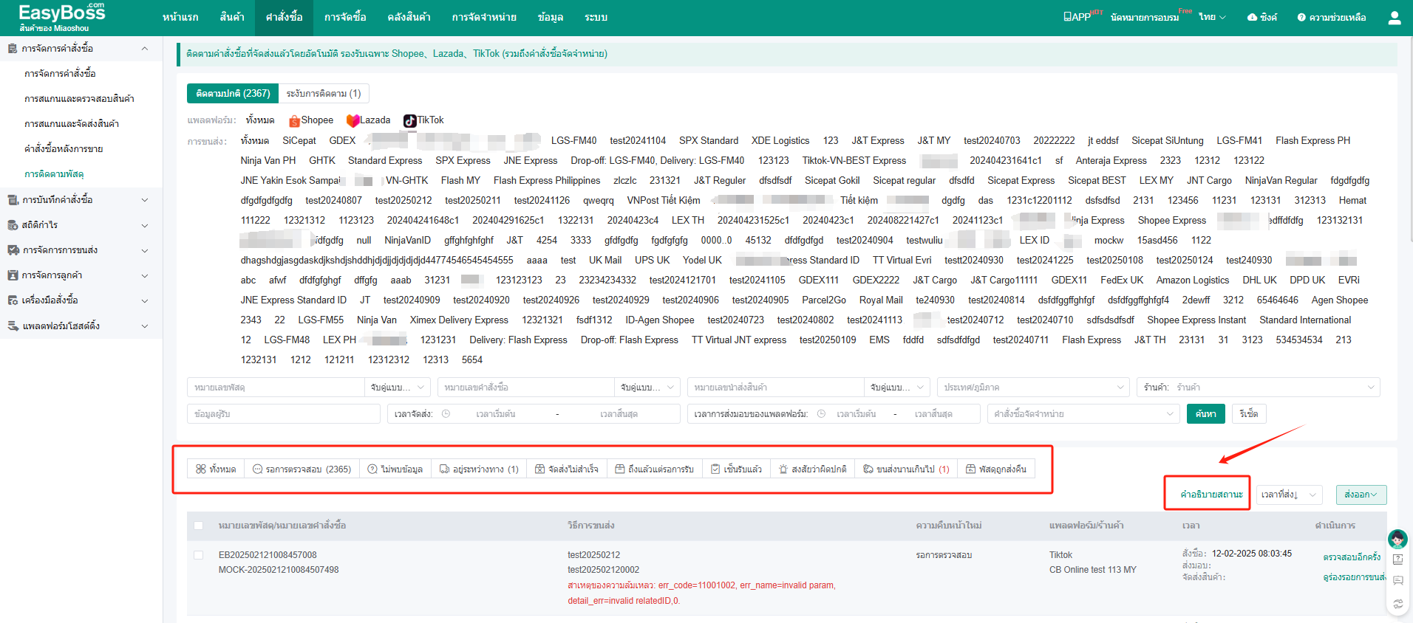Click the ค้นหา search button

[x=1206, y=414]
